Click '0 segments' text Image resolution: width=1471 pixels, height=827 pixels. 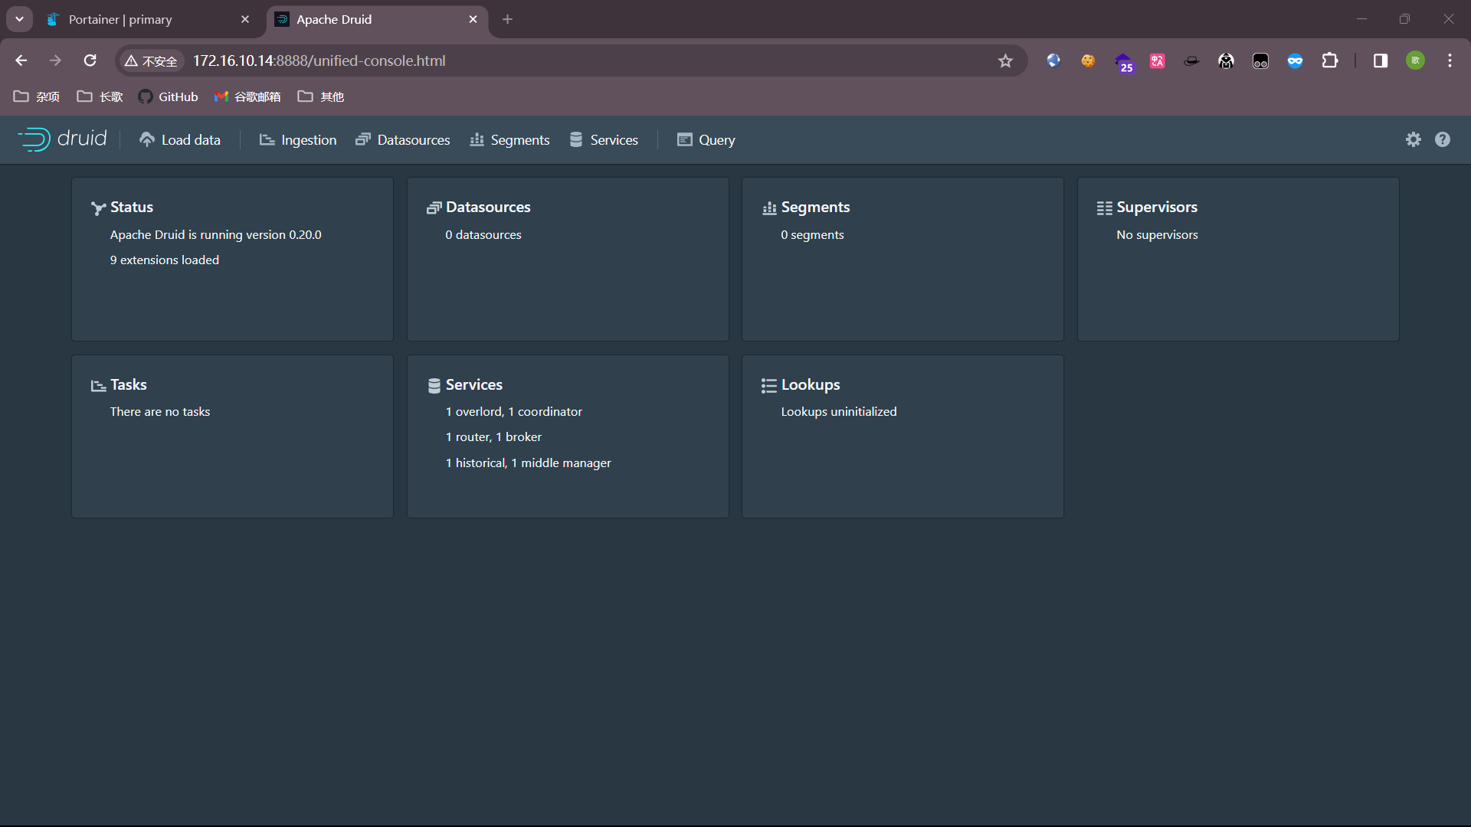tap(812, 234)
